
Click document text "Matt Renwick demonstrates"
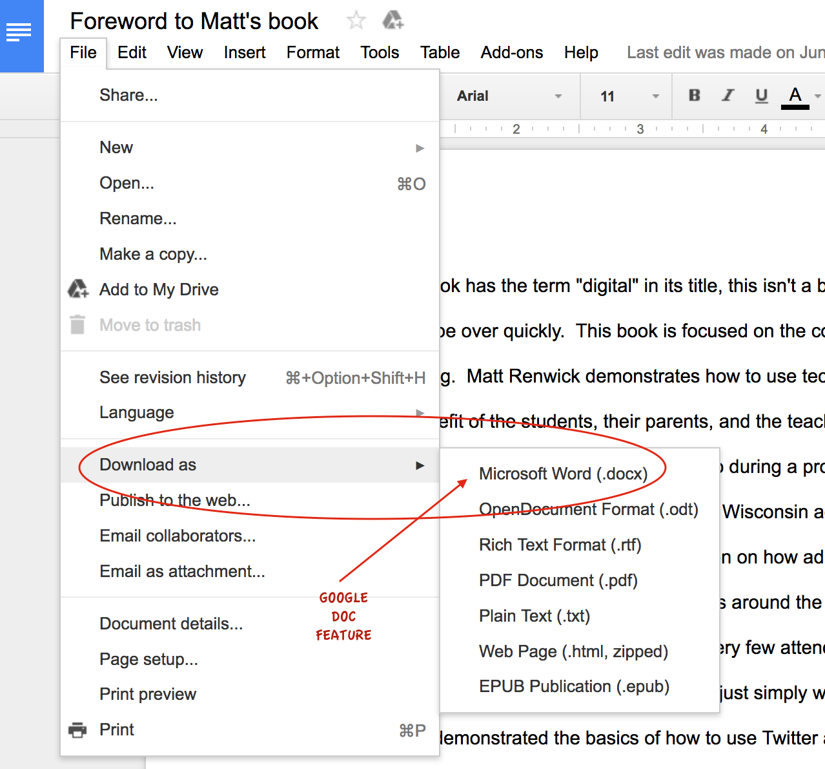click(583, 376)
